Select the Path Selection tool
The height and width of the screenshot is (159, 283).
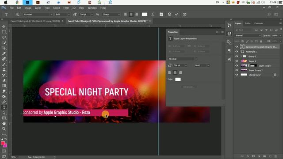4,113
